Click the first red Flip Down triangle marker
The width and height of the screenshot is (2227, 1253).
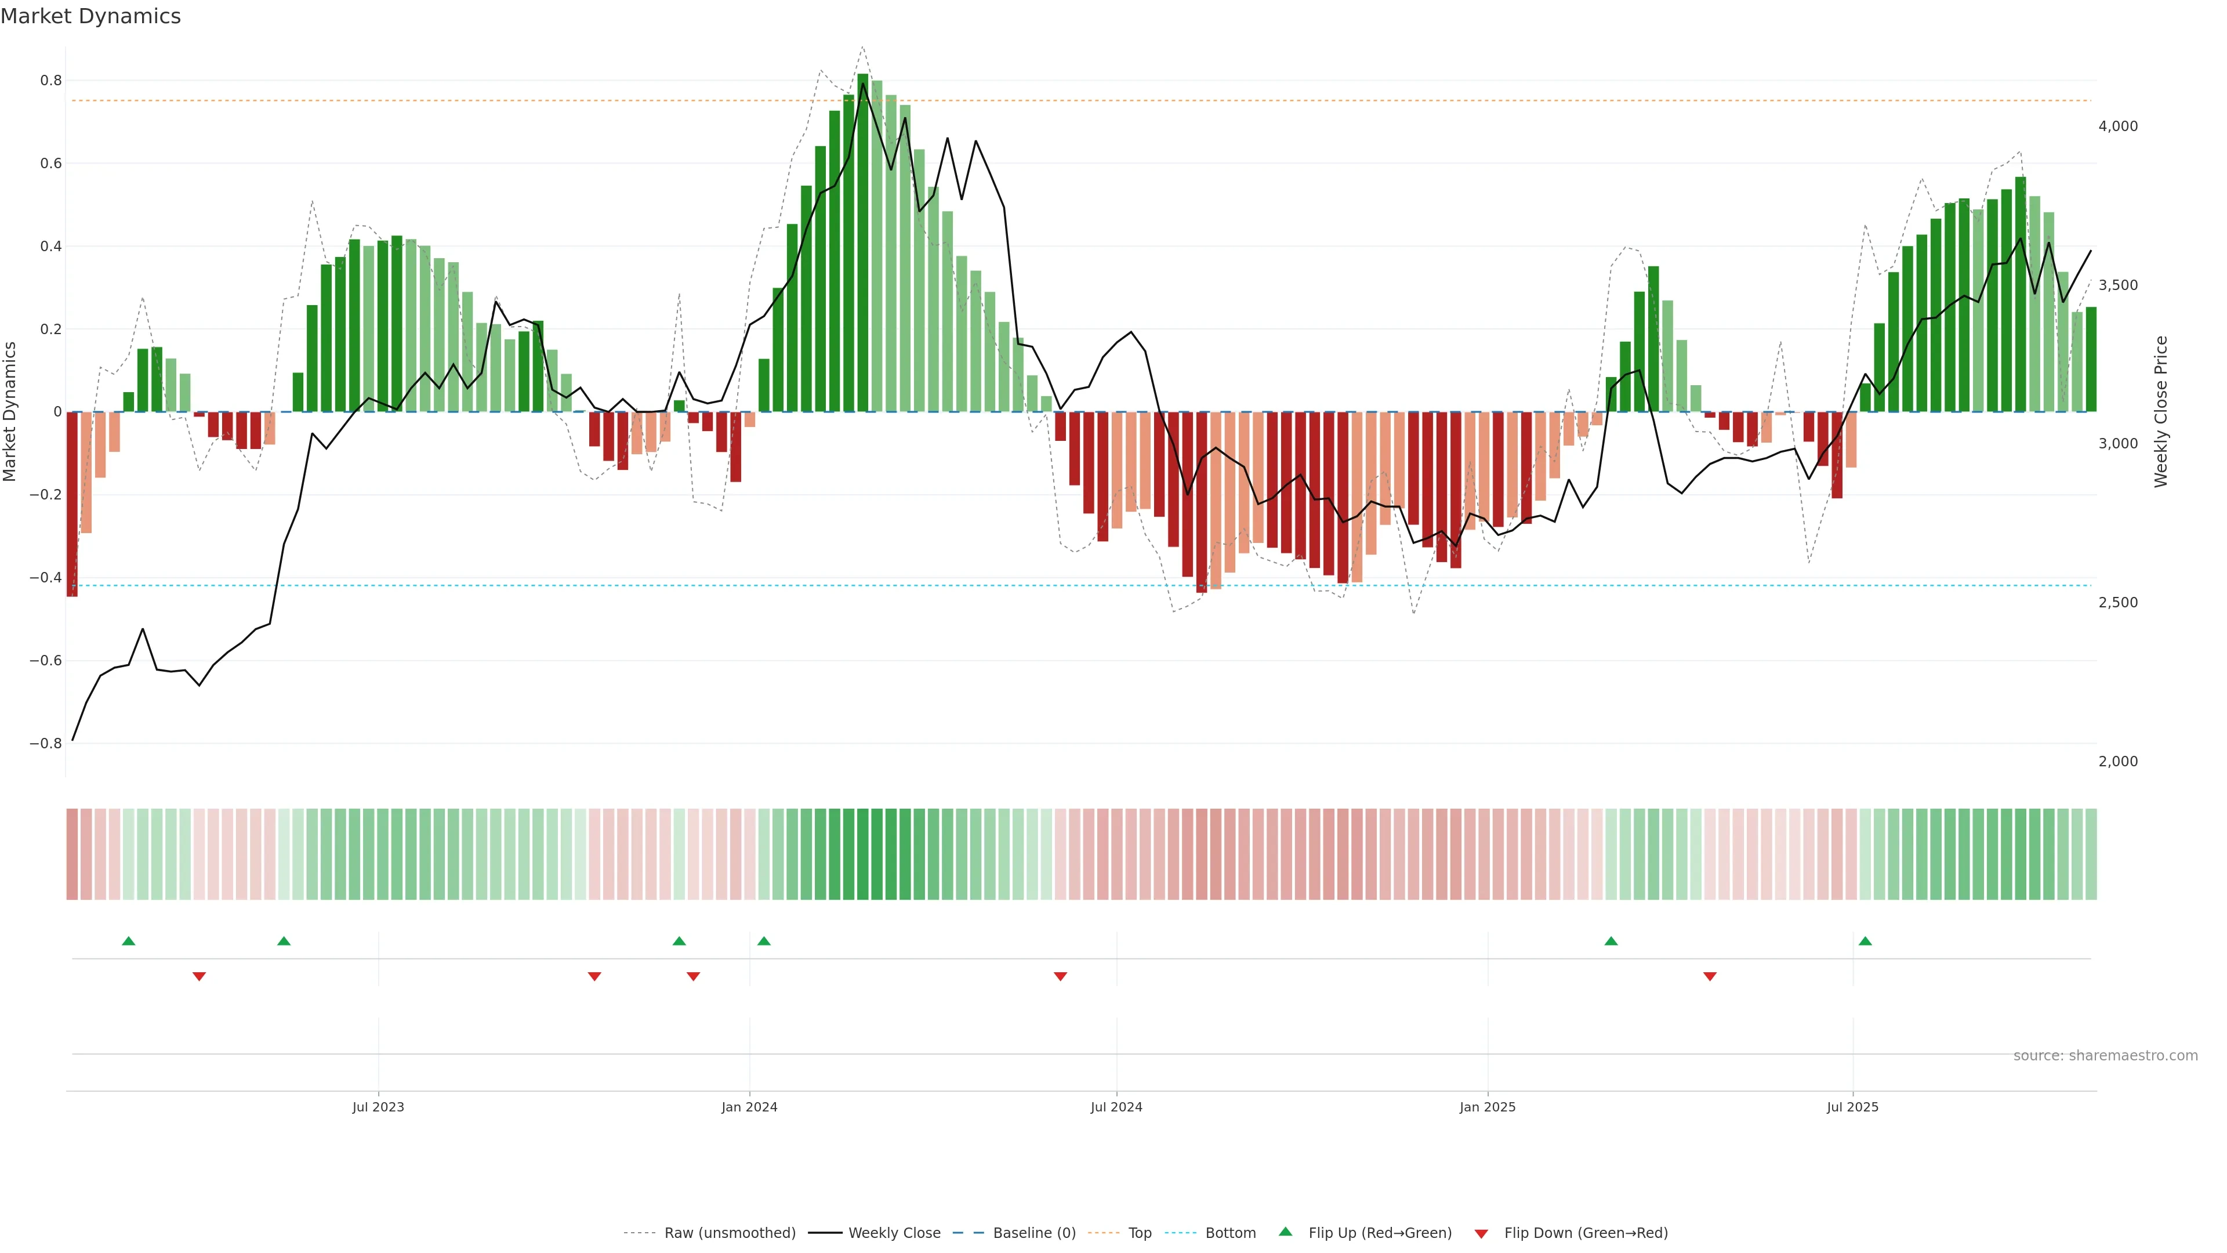[199, 976]
